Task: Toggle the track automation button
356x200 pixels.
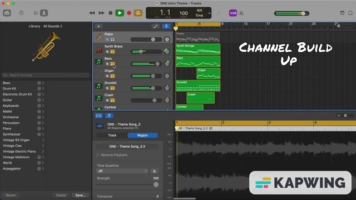Action: pyautogui.click(x=156, y=26)
